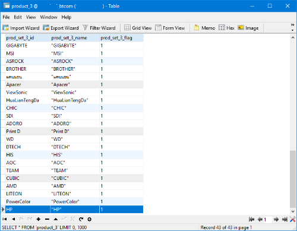Select the "MSI" name cell
This screenshot has height=231, width=297.
pos(75,53)
